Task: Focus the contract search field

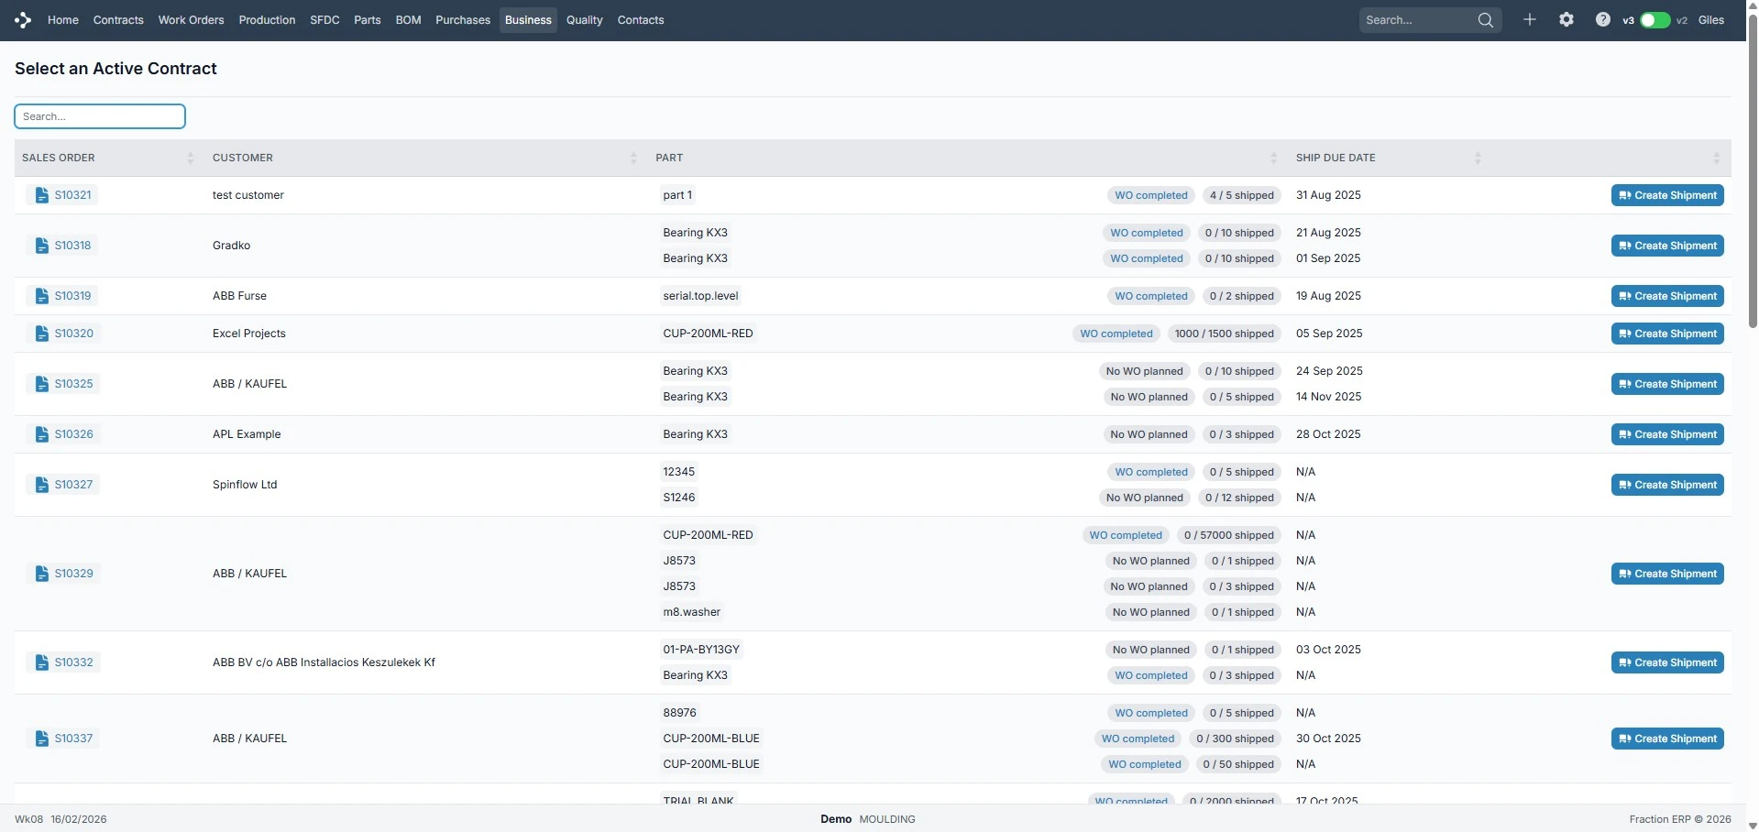Action: click(x=100, y=116)
